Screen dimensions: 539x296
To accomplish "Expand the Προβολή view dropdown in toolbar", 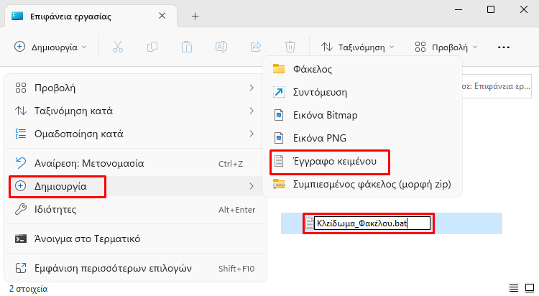I will [x=446, y=47].
